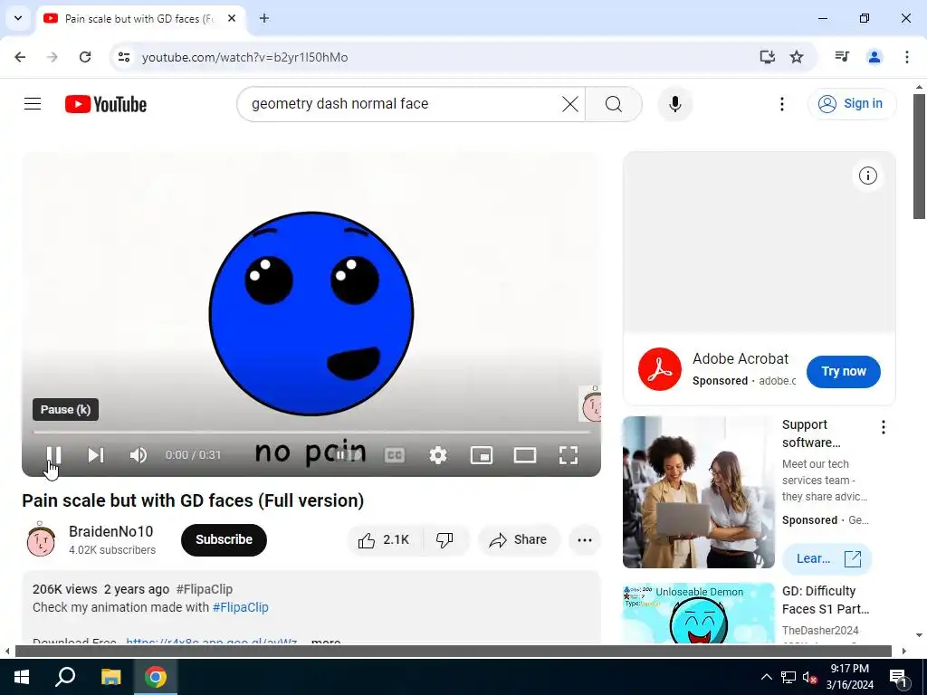Image resolution: width=927 pixels, height=695 pixels.
Task: Reload the current page
Action: pyautogui.click(x=85, y=57)
